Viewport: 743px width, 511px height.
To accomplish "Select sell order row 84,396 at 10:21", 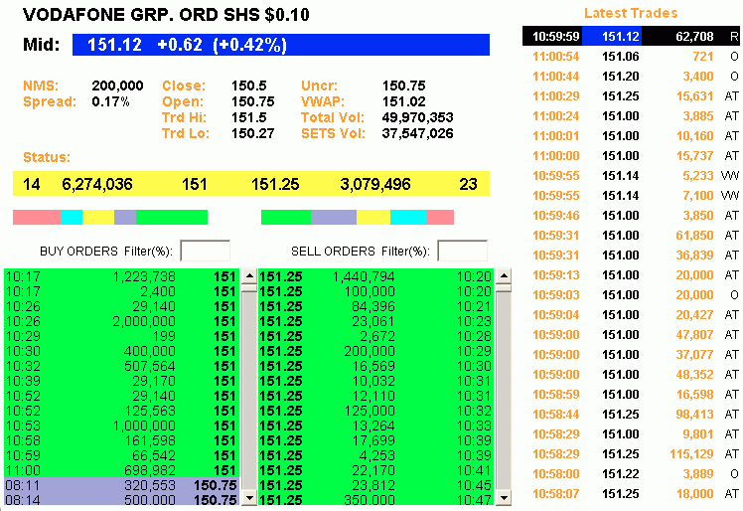I will (376, 306).
